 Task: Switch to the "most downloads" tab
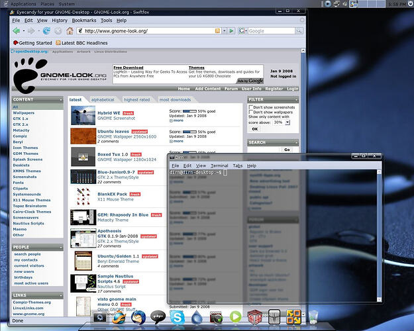(x=175, y=100)
